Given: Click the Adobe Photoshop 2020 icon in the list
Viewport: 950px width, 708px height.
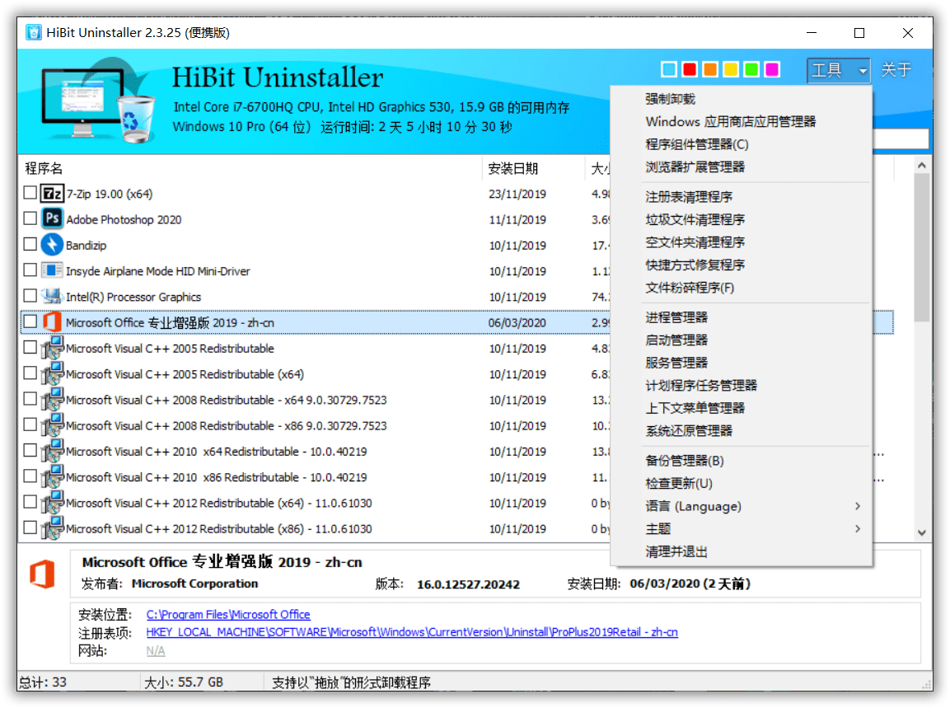Looking at the screenshot, I should coord(51,218).
